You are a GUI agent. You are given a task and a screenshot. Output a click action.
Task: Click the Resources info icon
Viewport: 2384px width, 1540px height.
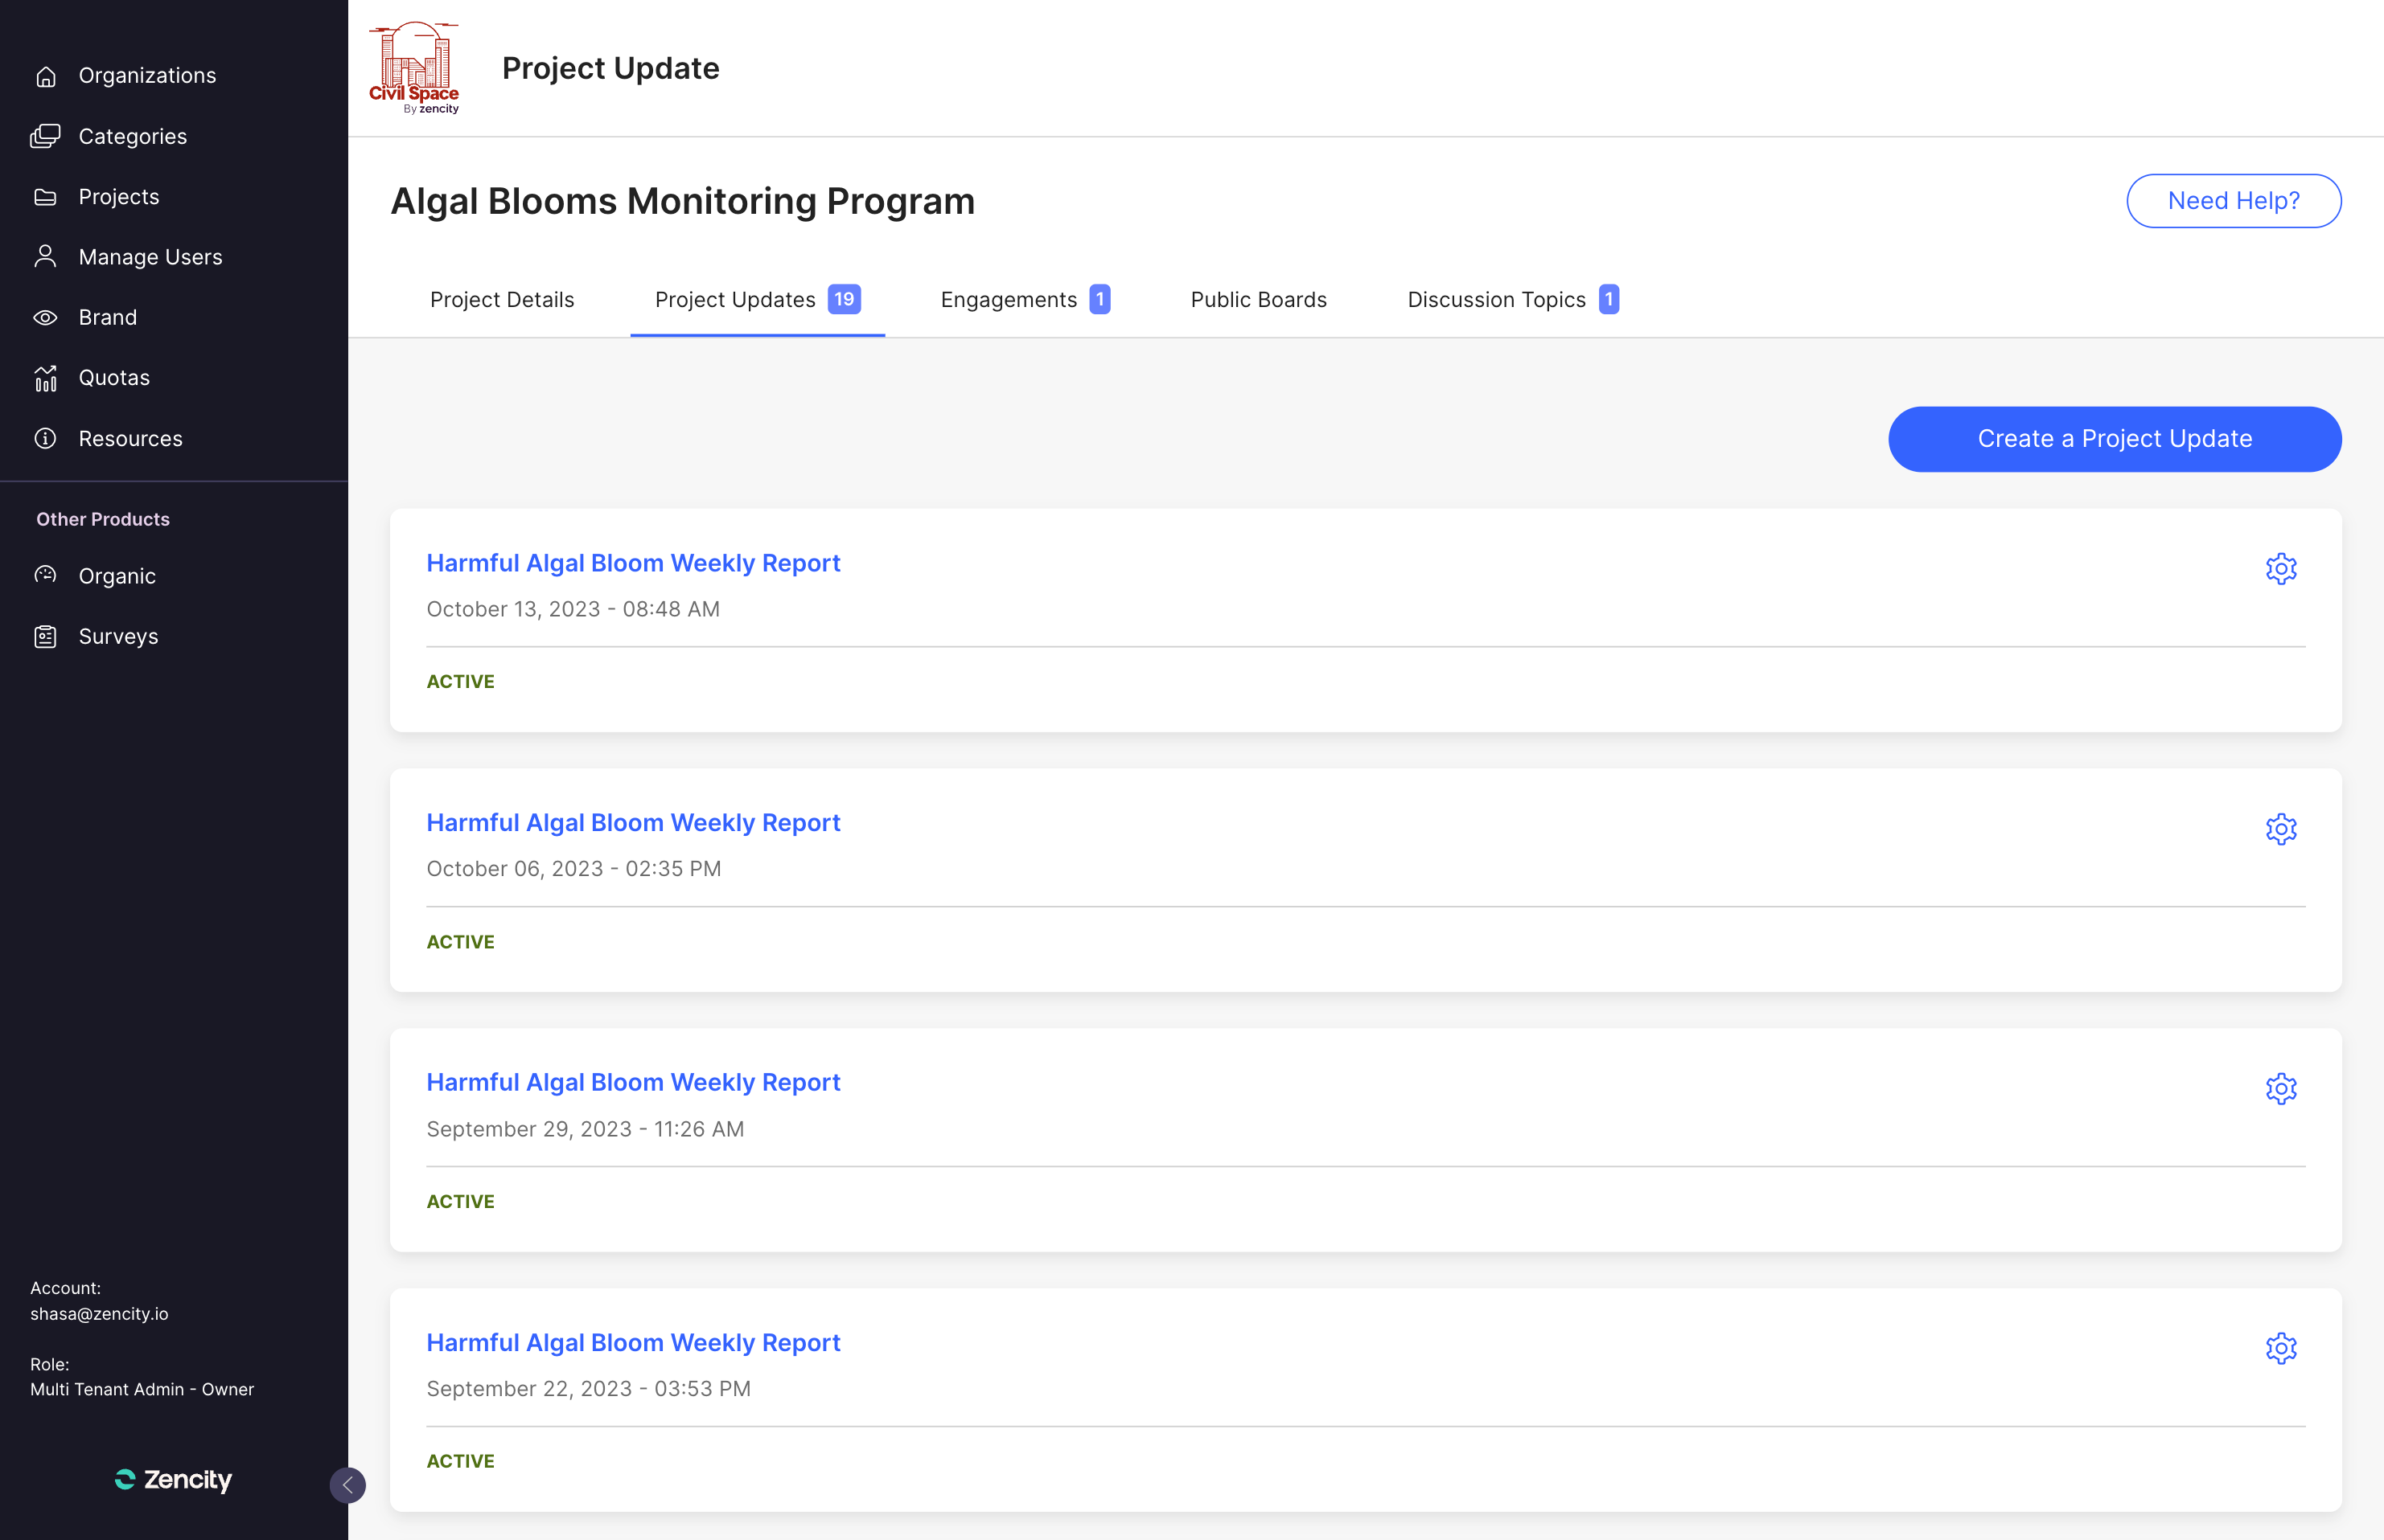point(45,438)
